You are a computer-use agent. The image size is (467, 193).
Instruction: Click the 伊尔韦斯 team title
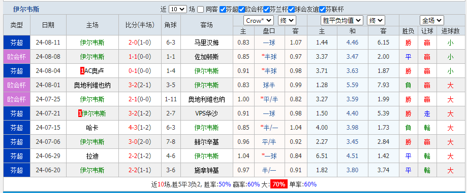(x=26, y=10)
